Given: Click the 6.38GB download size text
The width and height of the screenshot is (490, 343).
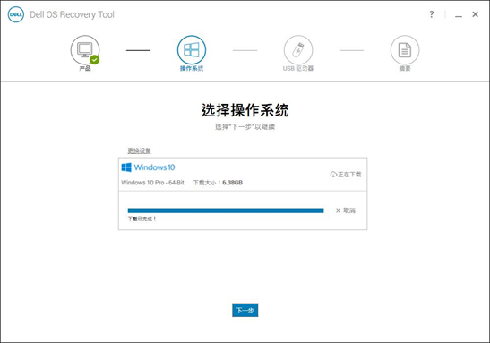Looking at the screenshot, I should pyautogui.click(x=233, y=183).
